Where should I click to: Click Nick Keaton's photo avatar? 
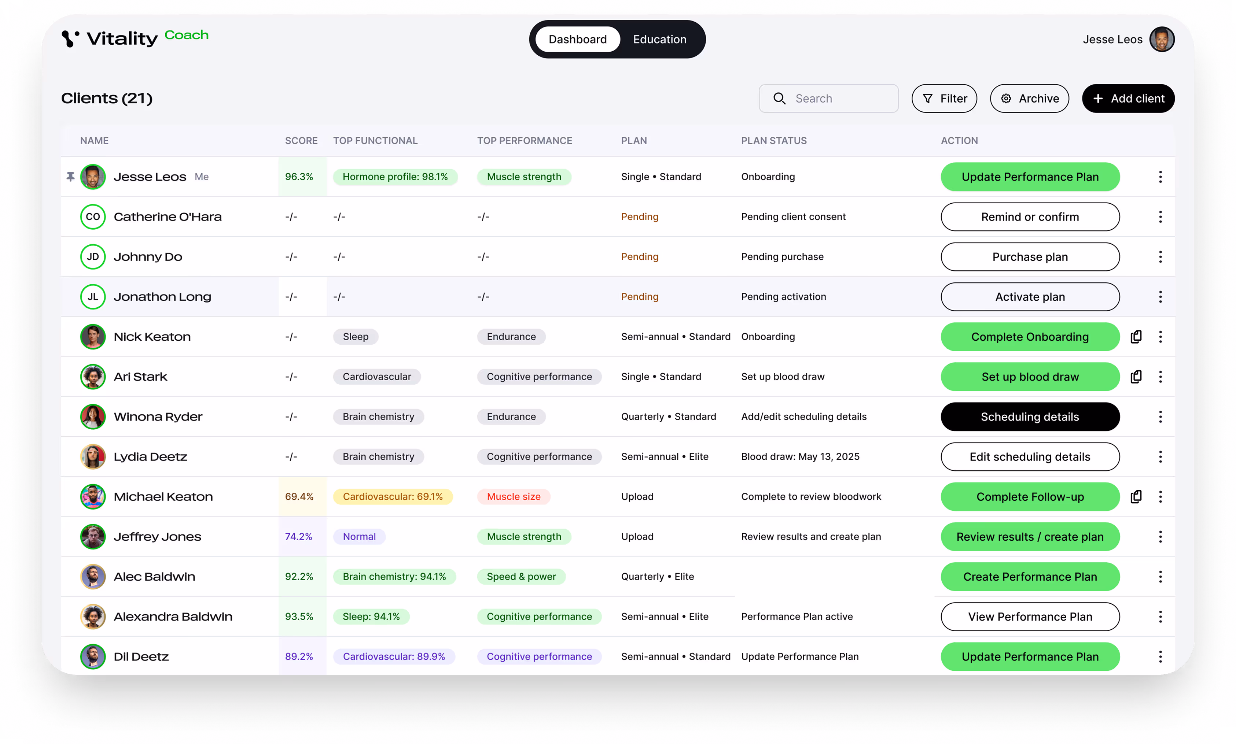[93, 336]
